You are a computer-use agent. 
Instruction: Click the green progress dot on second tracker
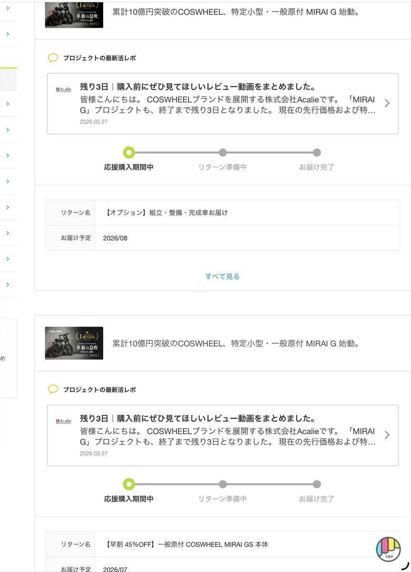pyautogui.click(x=129, y=484)
